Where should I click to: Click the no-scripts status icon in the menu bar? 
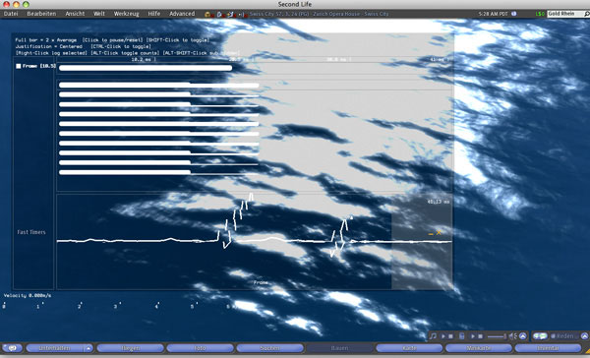(x=220, y=15)
